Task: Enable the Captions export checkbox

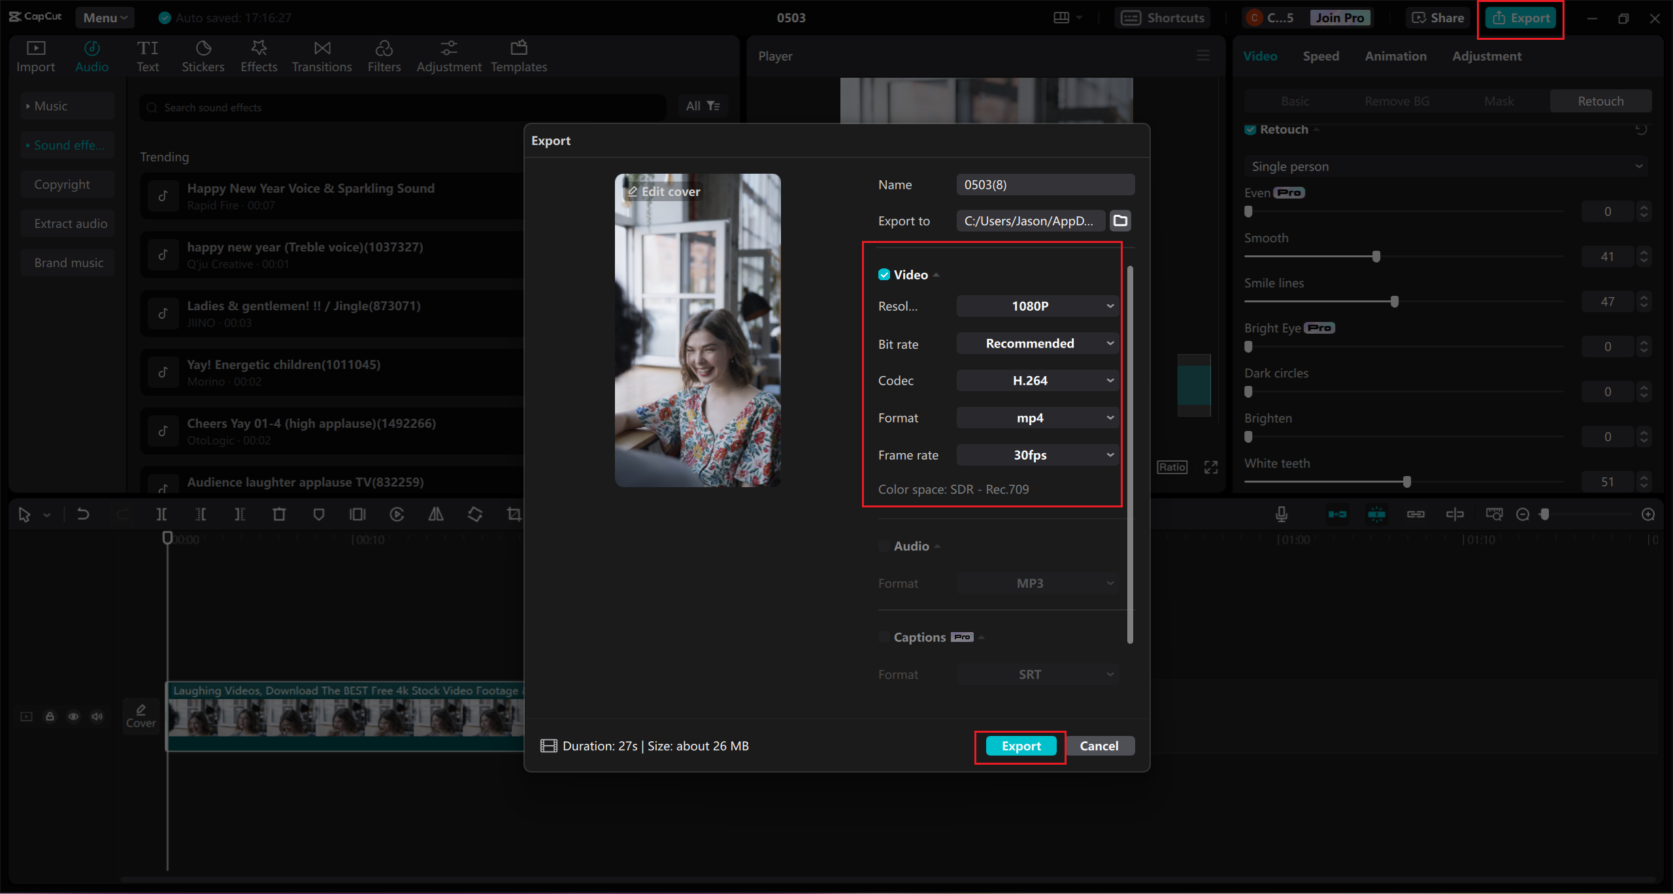Action: point(884,637)
